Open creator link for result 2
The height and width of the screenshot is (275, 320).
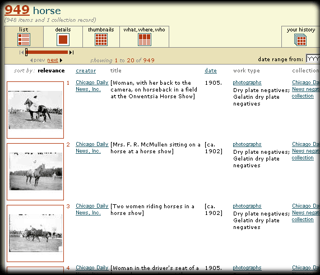[x=92, y=148]
